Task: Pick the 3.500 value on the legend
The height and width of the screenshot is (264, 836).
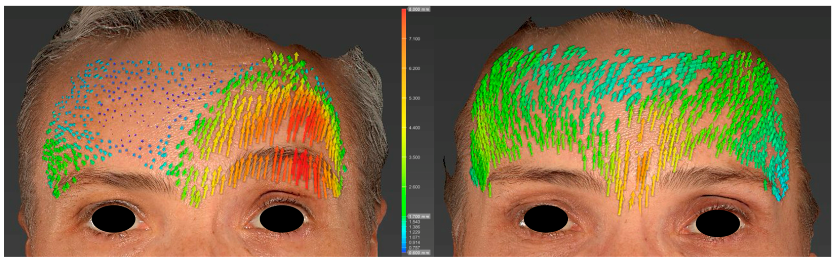Action: (414, 157)
